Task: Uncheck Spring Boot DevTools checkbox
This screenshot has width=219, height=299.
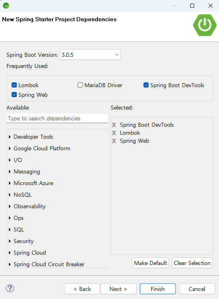Action: [x=146, y=85]
